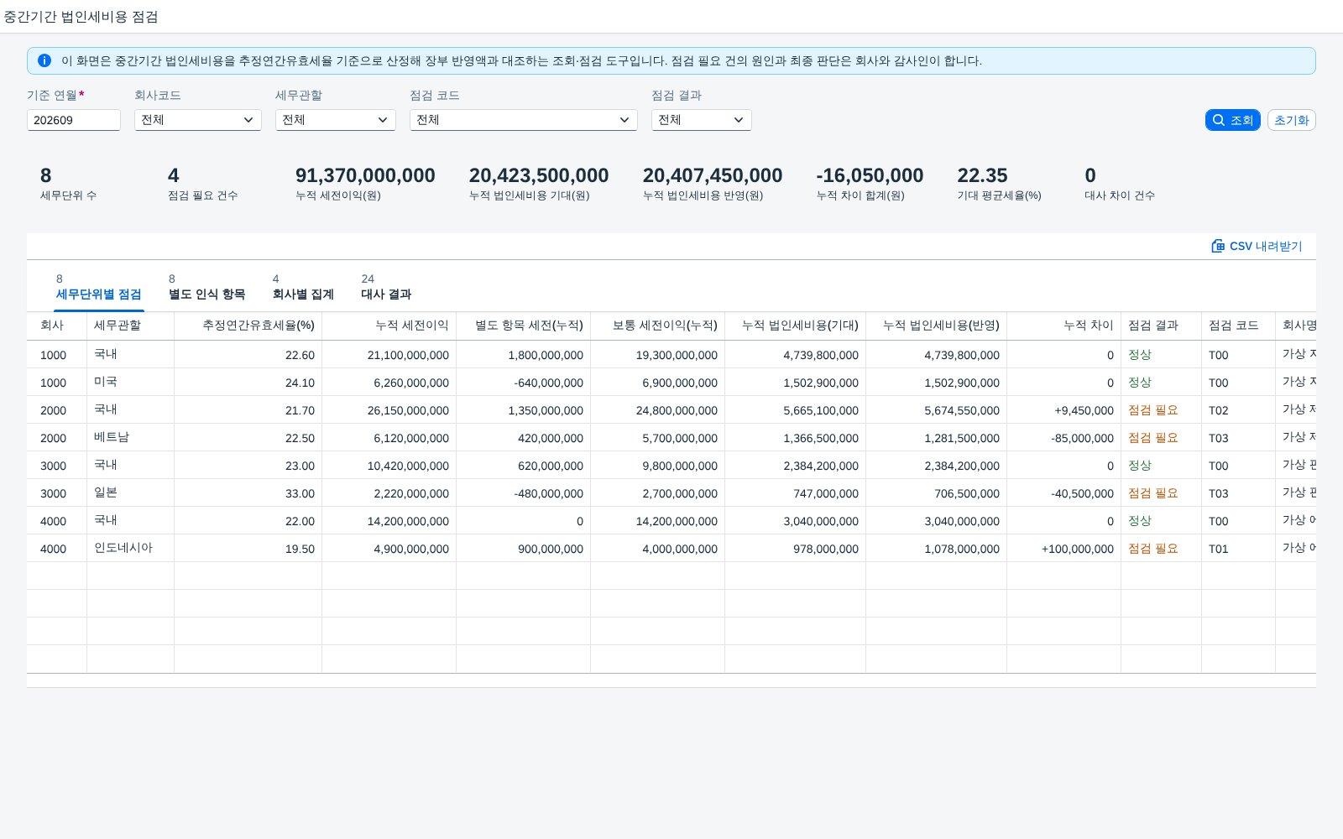The height and width of the screenshot is (839, 1343).
Task: Click the CSV download icon
Action: [x=1217, y=246]
